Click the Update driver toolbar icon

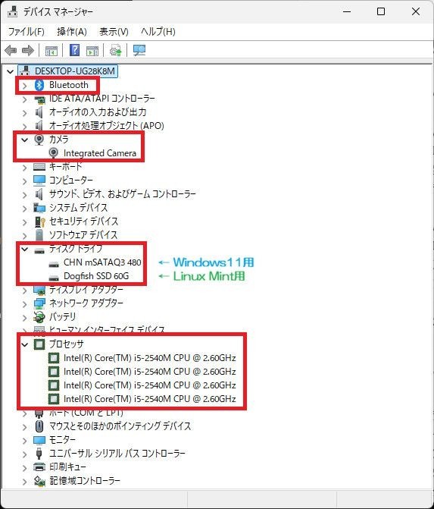click(x=116, y=50)
